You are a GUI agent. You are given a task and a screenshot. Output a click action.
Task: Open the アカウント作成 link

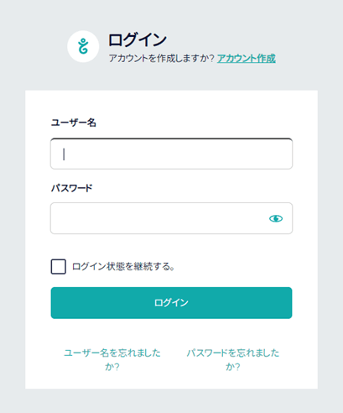tap(247, 58)
